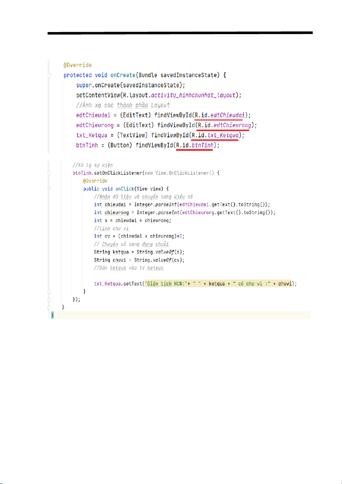342x484 pixels.
Task: Collapse the onClick method fold marker
Action: [x=50, y=189]
